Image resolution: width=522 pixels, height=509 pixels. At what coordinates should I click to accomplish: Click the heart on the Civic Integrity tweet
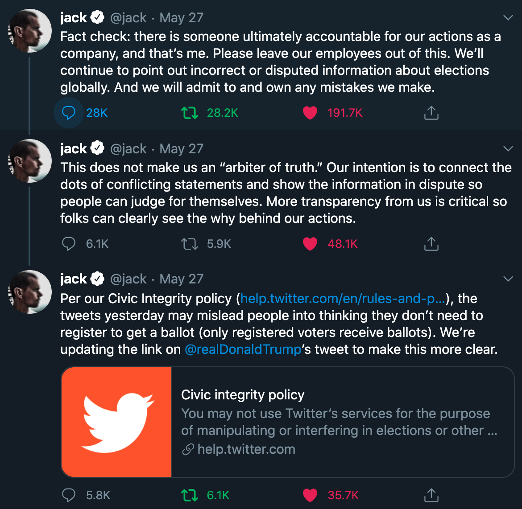click(x=310, y=495)
